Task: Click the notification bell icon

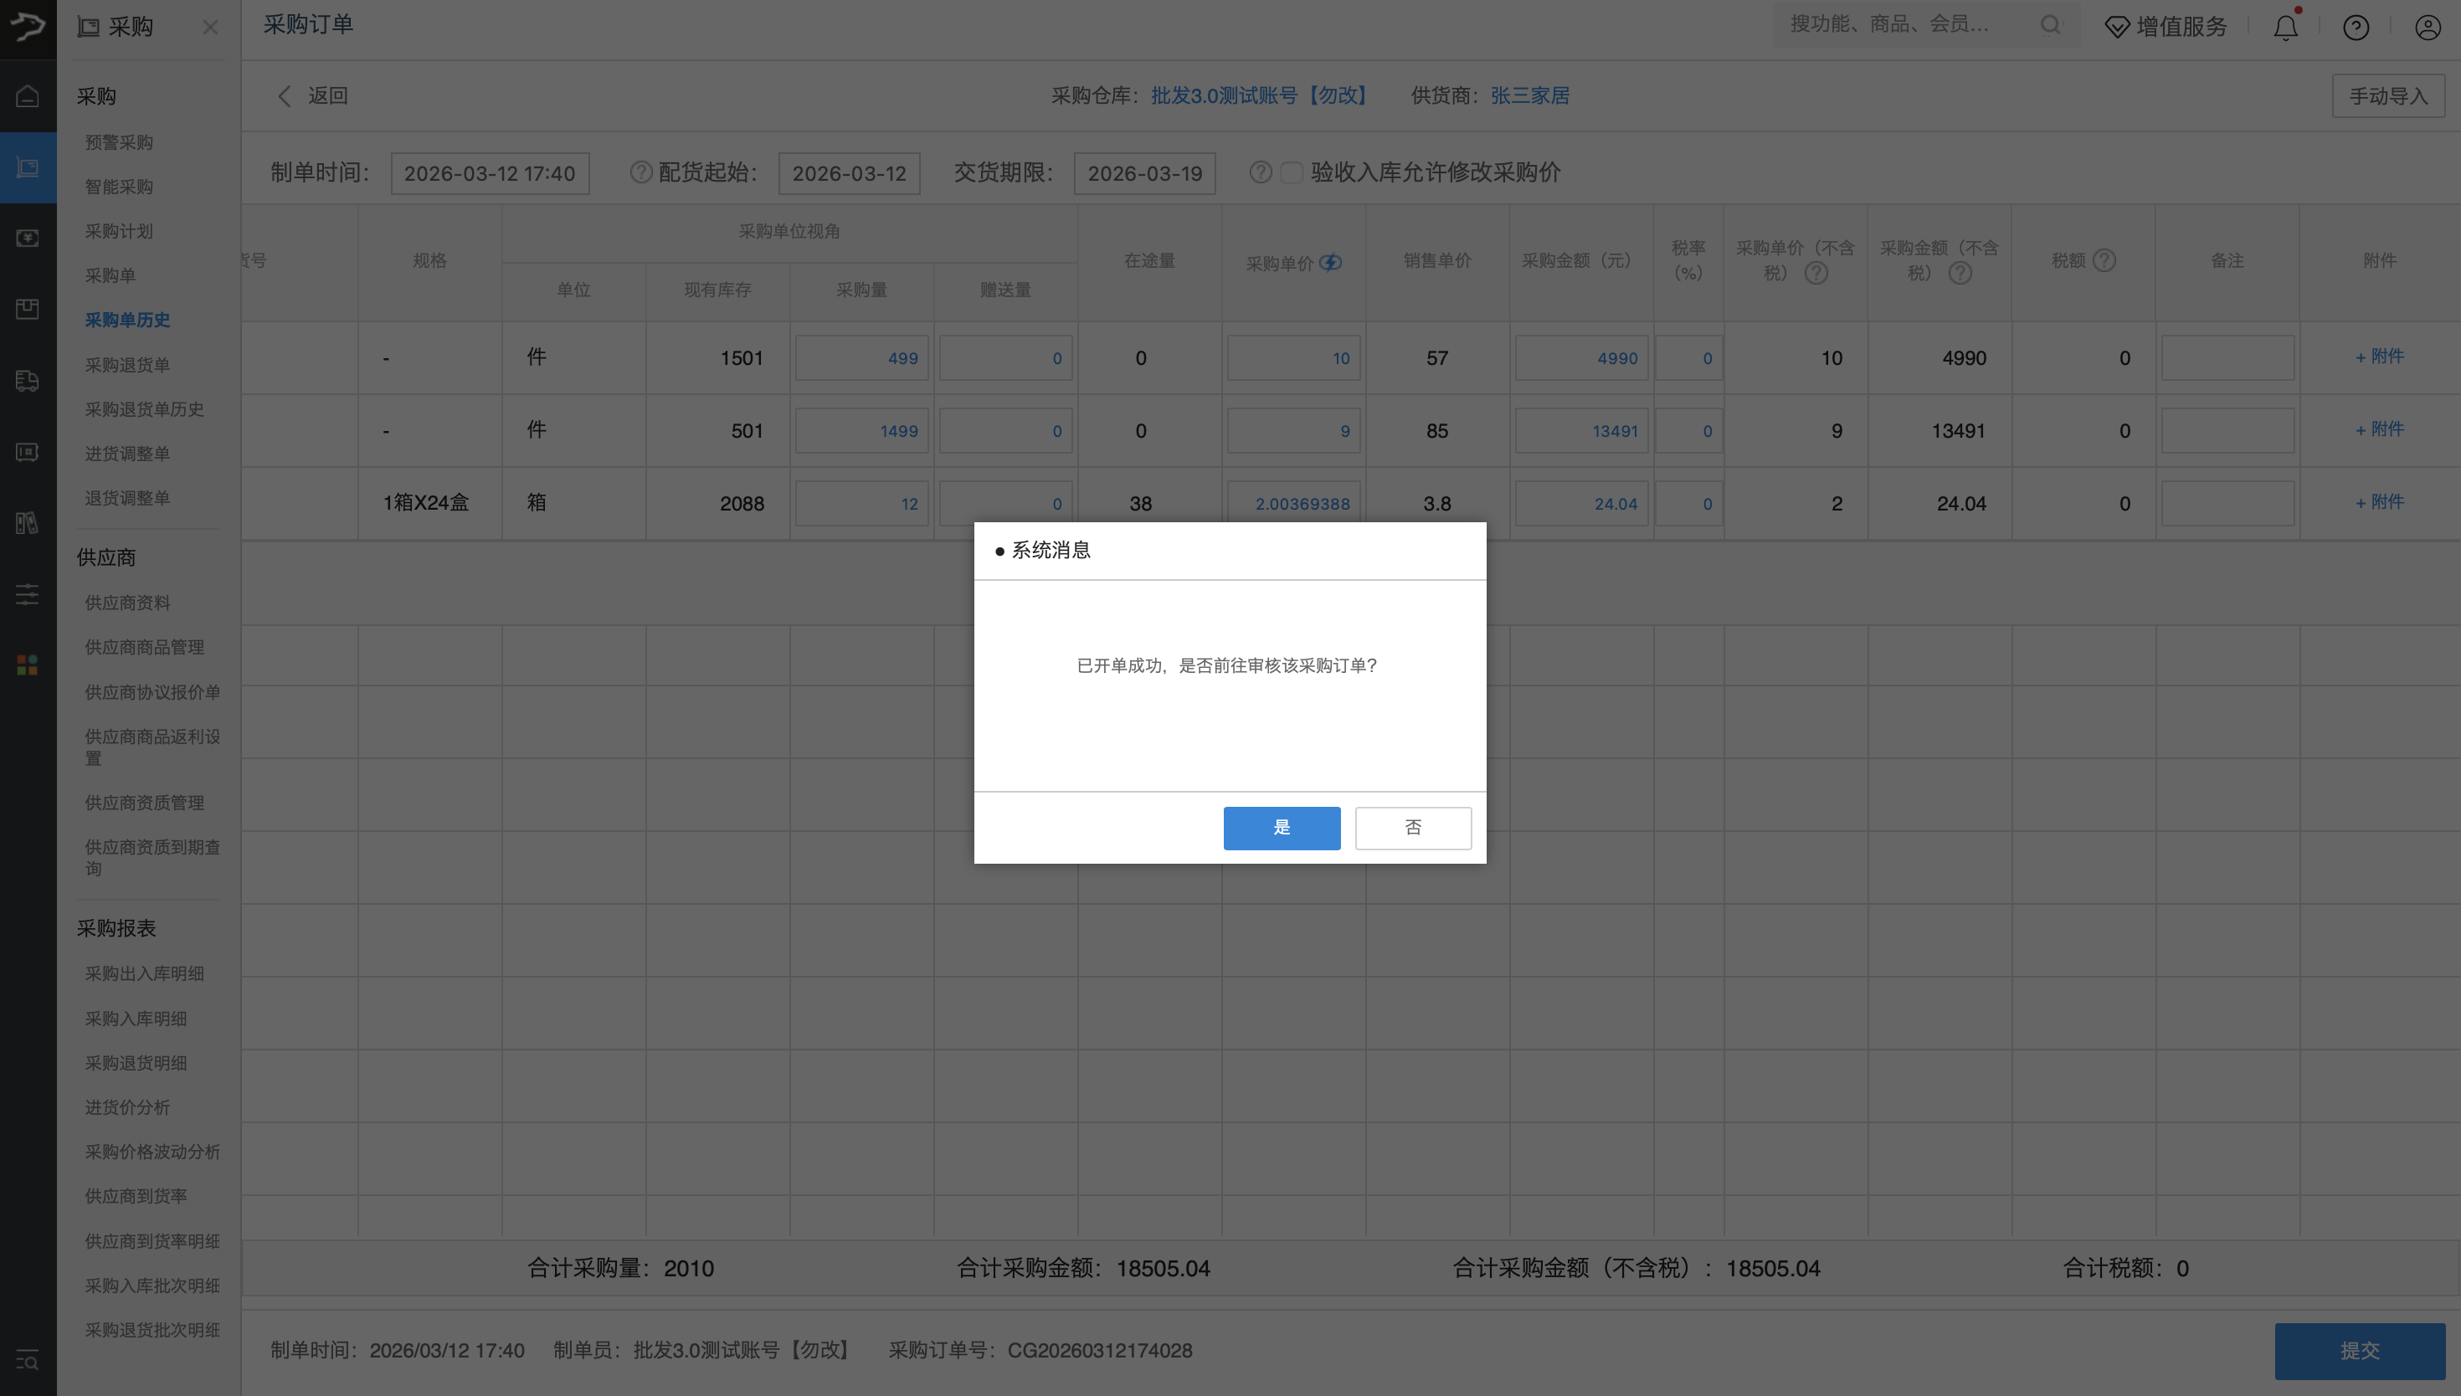Action: point(2285,27)
